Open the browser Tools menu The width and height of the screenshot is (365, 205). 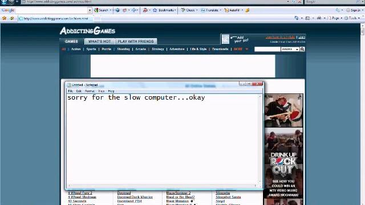352,18
